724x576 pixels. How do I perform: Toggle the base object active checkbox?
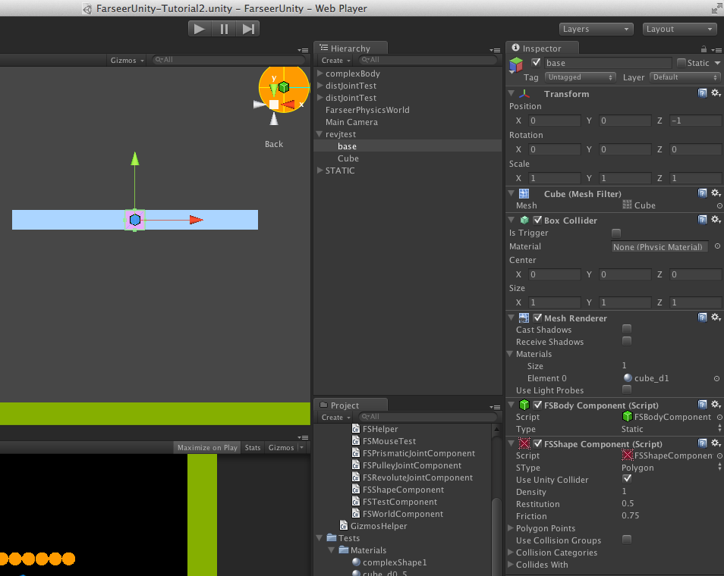tap(536, 62)
